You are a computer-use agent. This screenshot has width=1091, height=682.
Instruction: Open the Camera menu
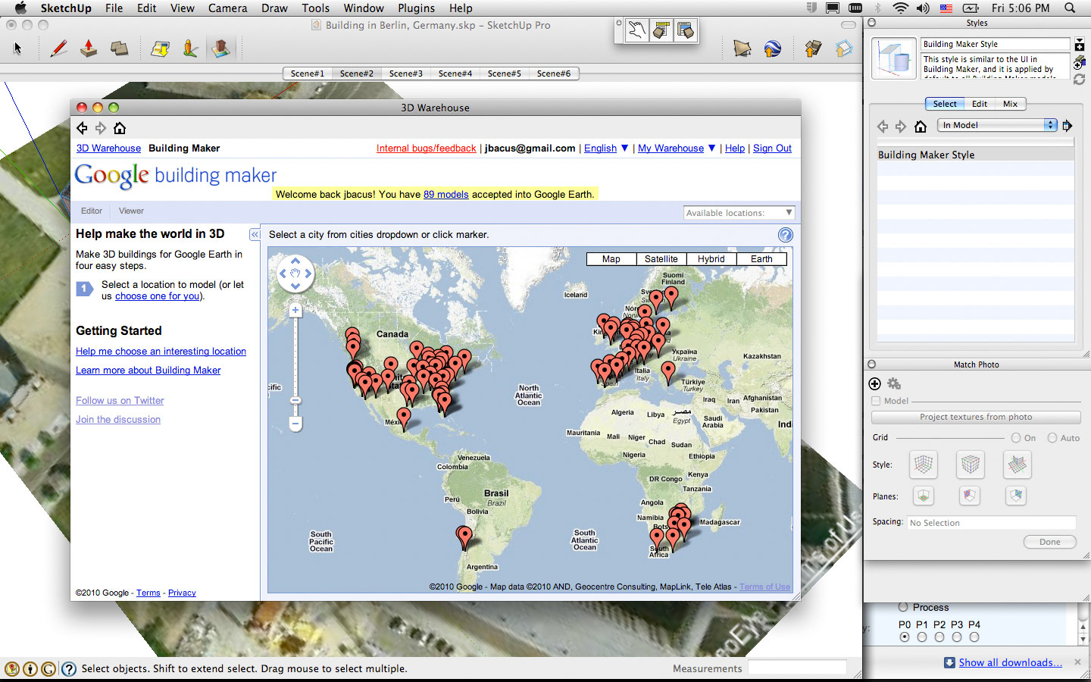click(x=227, y=8)
